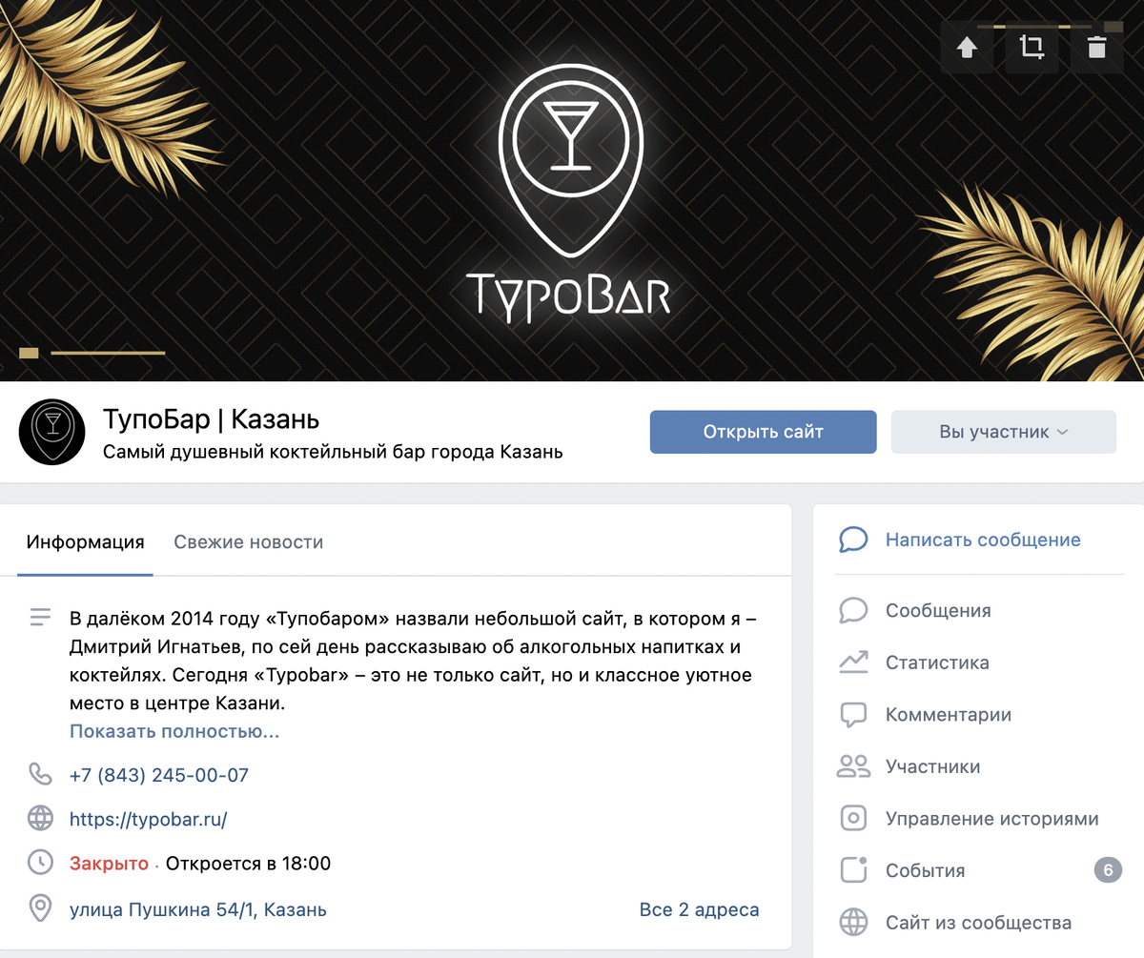The width and height of the screenshot is (1144, 958).
Task: Click the Открыть сайт button
Action: tap(763, 432)
